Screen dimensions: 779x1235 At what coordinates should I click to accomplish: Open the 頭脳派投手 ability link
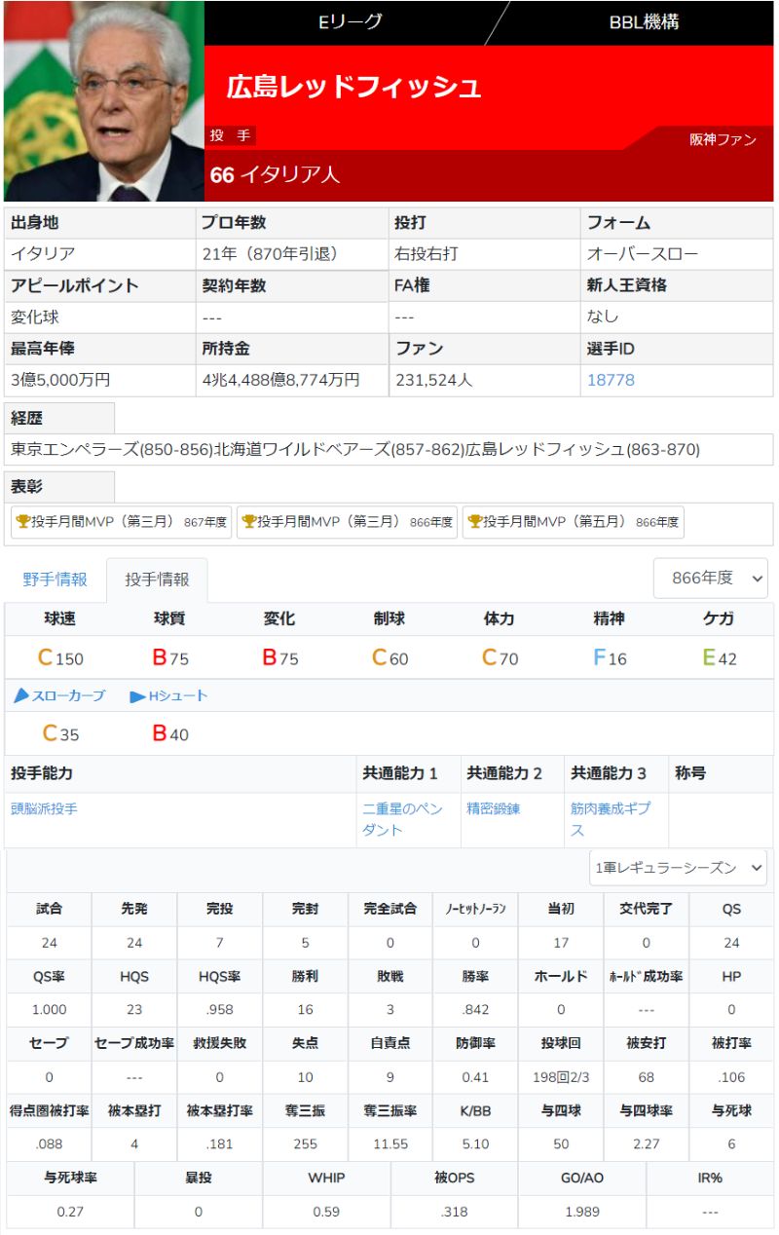click(x=44, y=808)
